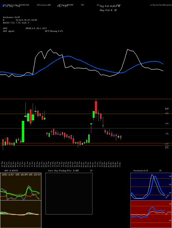
Task: Open the navy stochastics chart thumbnail
Action: (151, 187)
